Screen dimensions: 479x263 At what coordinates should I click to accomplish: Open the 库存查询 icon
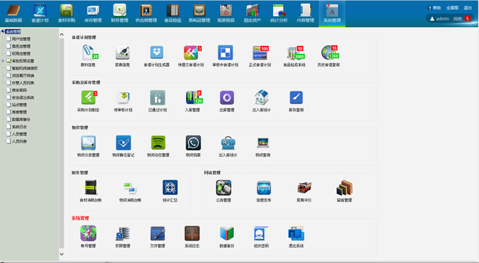296,98
